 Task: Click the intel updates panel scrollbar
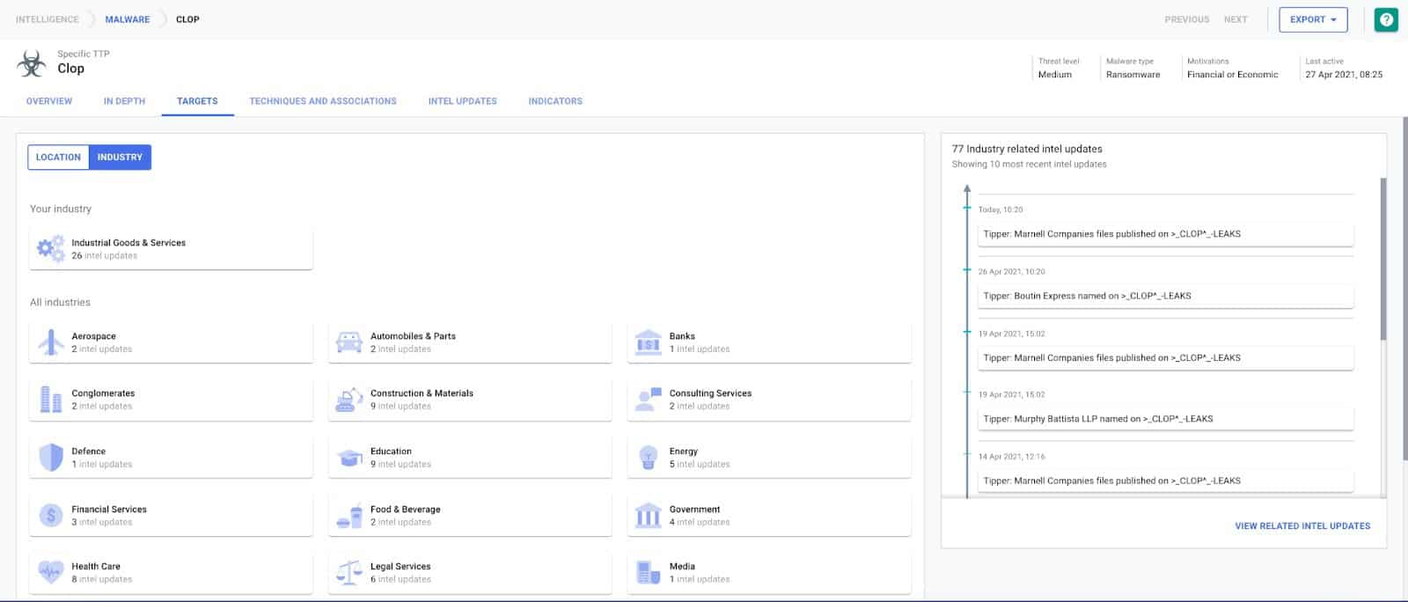1383,260
